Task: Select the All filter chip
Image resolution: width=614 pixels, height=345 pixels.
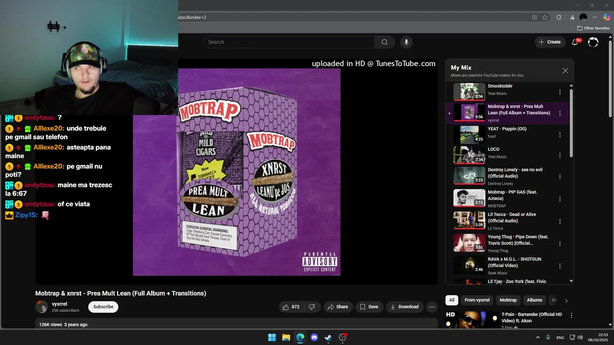Action: (x=451, y=300)
